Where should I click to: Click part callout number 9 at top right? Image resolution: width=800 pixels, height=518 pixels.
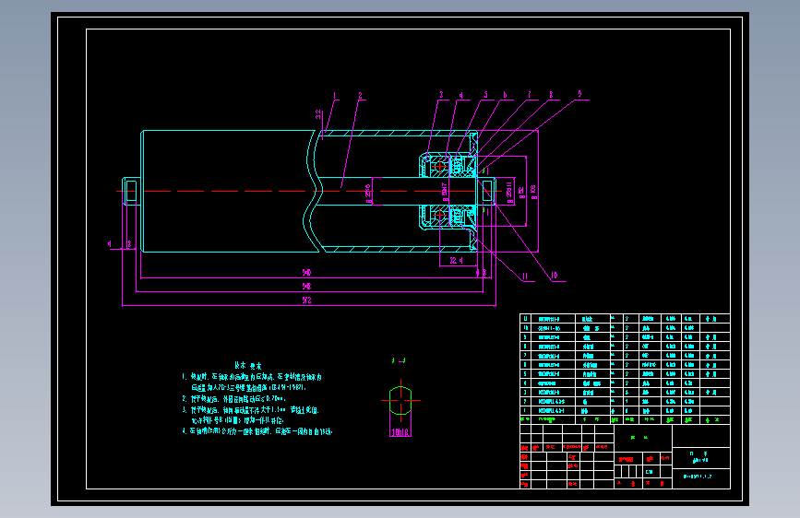pos(579,94)
